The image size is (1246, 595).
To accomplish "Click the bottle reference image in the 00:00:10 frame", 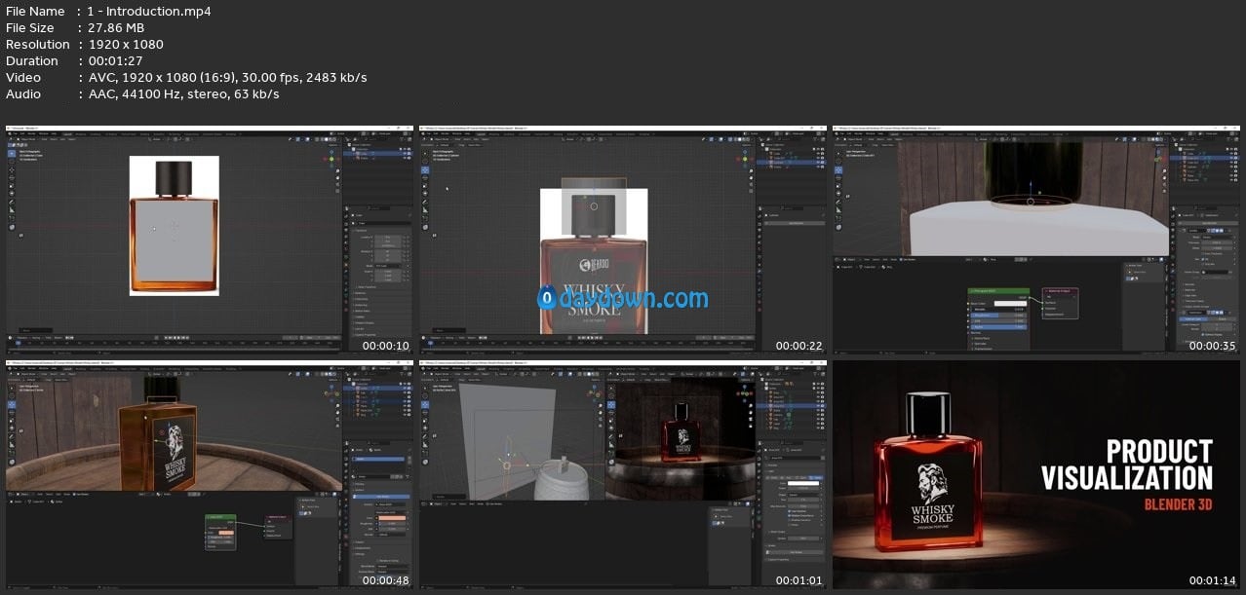I will tap(174, 225).
